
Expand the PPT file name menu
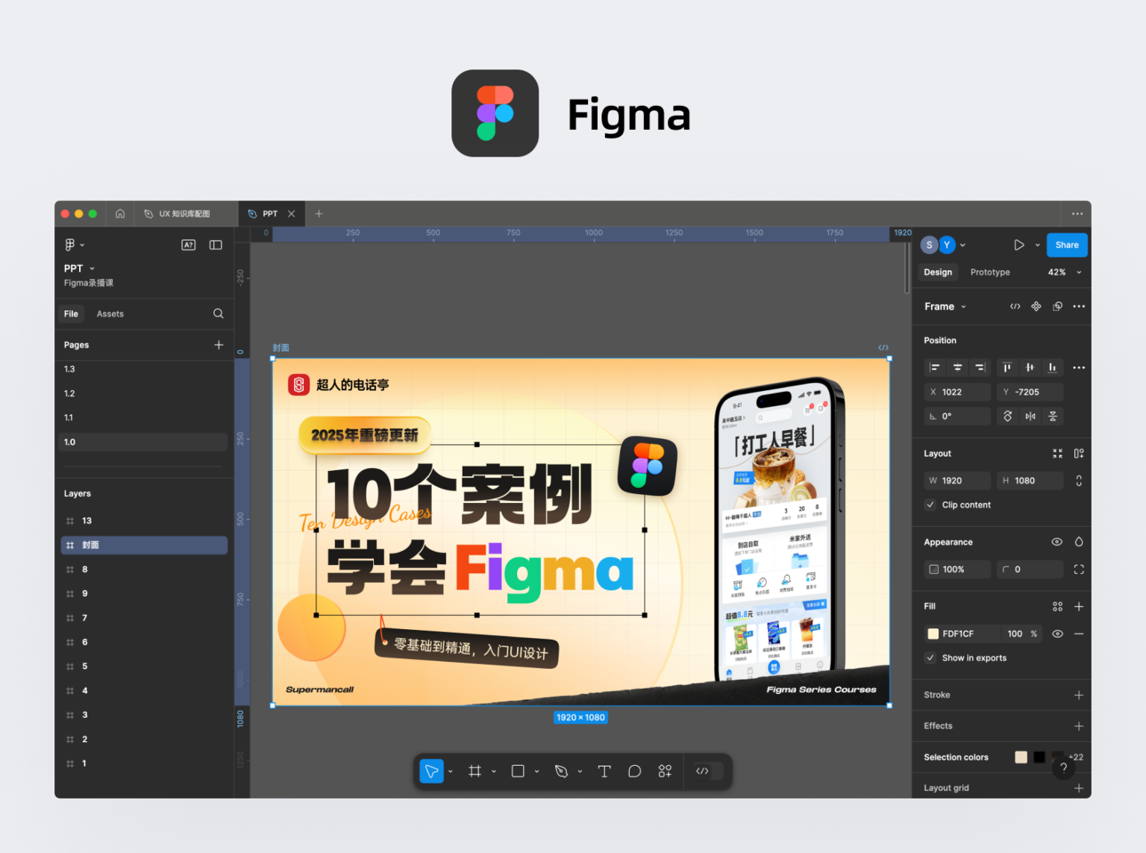(80, 268)
